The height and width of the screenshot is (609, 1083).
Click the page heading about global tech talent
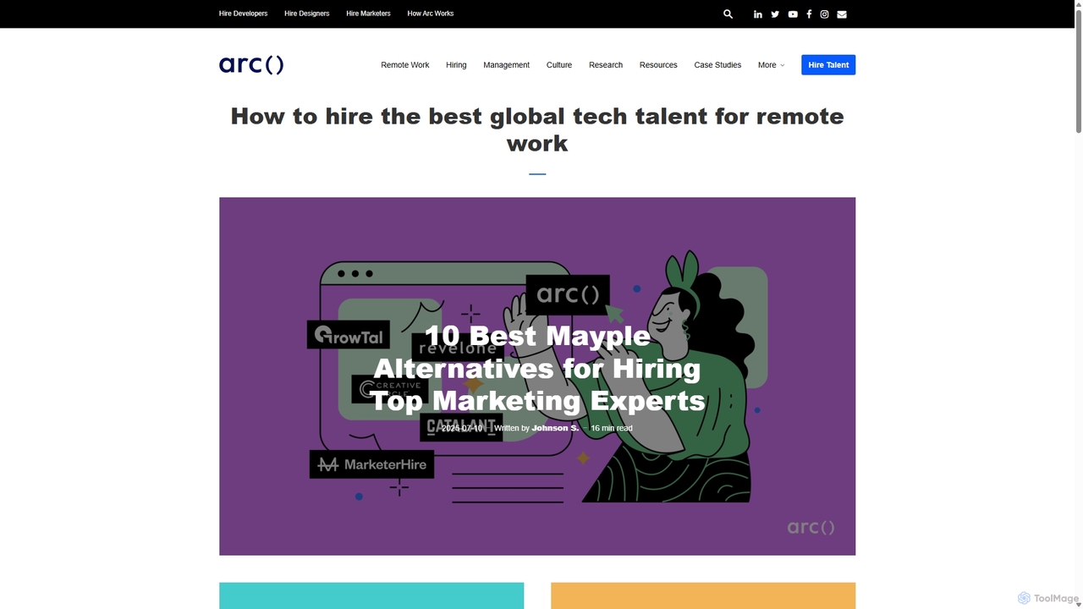pos(537,129)
